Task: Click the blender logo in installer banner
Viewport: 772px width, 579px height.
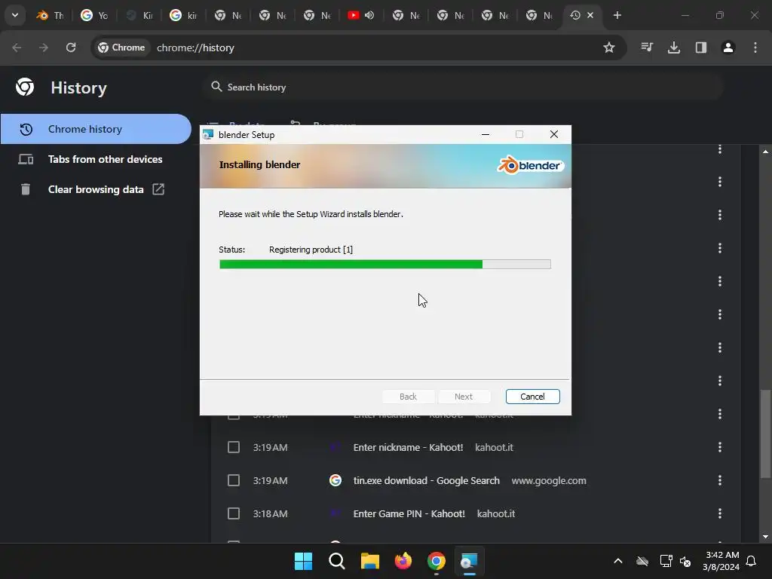Action: click(530, 165)
